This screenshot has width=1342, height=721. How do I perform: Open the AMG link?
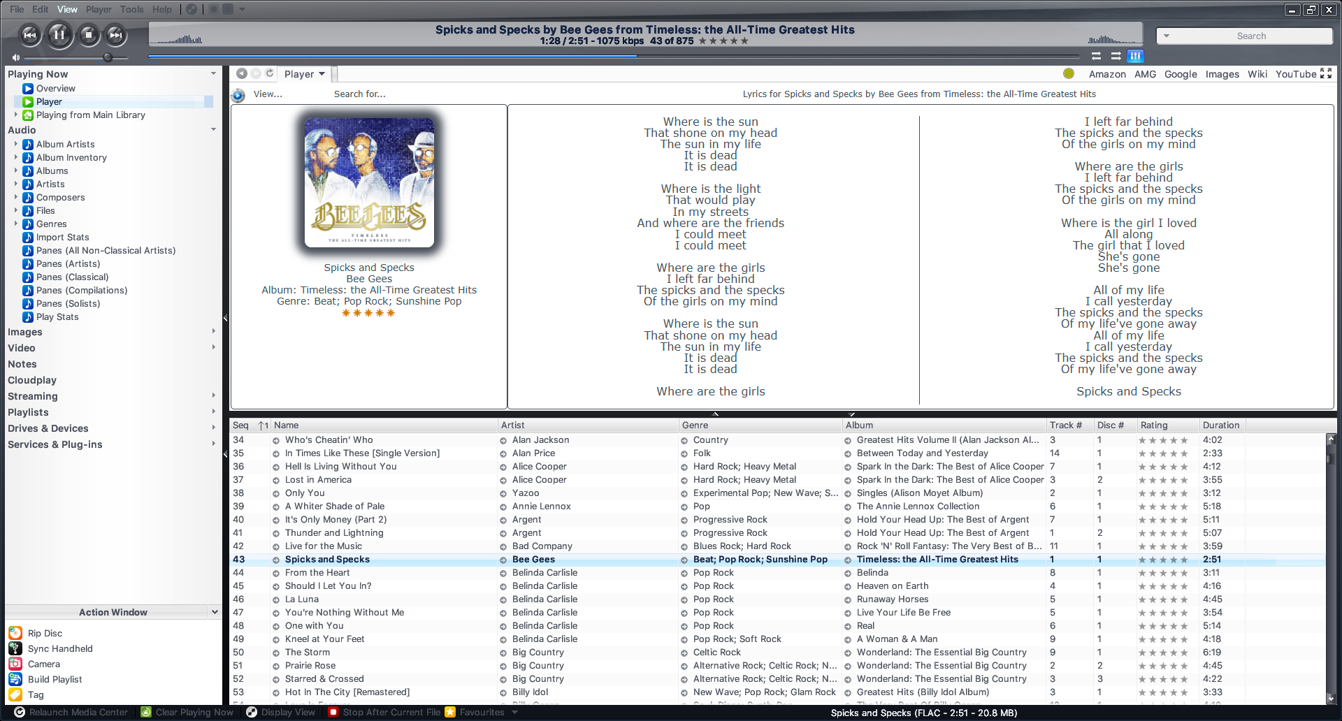tap(1145, 74)
